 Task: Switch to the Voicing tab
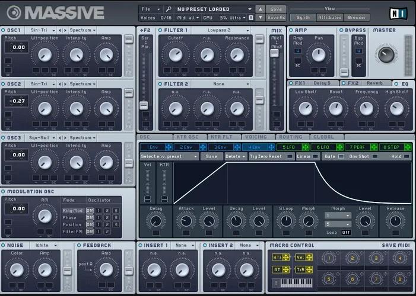click(256, 137)
